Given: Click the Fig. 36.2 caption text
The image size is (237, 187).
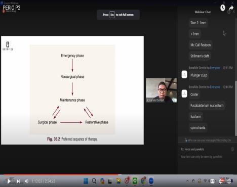Looking at the screenshot, I should (72, 139).
